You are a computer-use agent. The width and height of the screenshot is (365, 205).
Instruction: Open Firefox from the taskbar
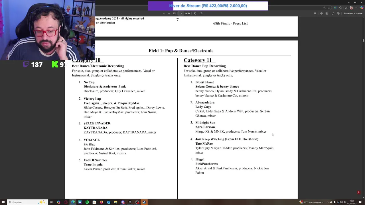[x=102, y=202]
